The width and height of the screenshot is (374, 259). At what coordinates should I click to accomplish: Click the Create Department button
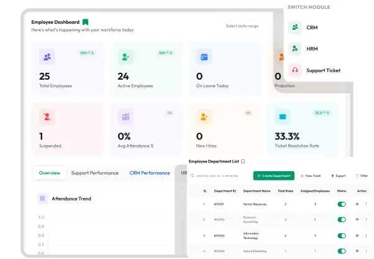click(x=273, y=176)
